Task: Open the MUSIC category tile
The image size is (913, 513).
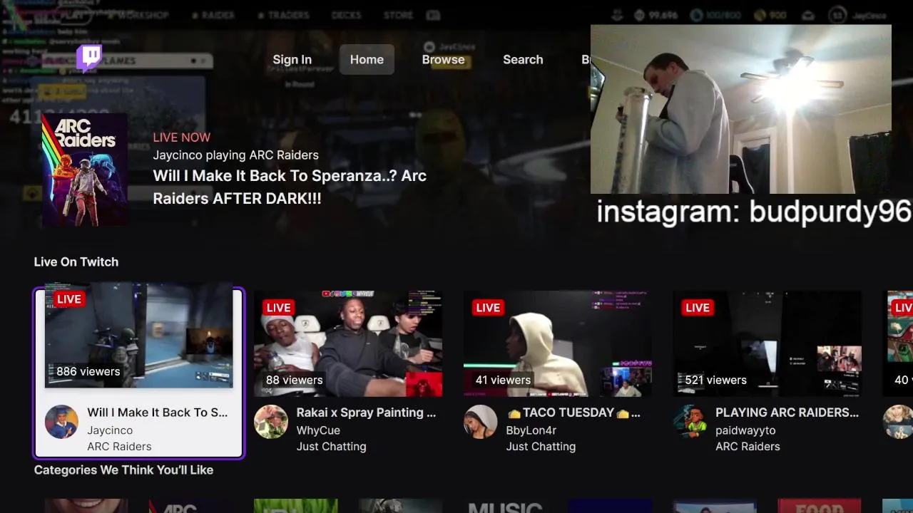Action: pos(505,506)
